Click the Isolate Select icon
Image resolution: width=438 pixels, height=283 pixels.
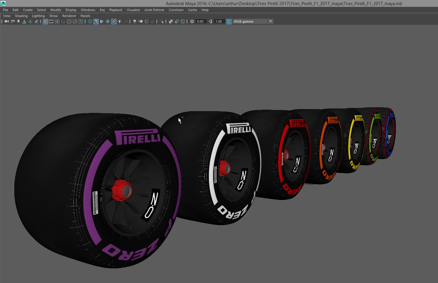[162, 21]
